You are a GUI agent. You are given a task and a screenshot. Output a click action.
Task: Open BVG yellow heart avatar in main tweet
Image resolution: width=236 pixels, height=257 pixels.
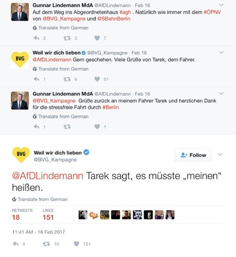tap(21, 155)
